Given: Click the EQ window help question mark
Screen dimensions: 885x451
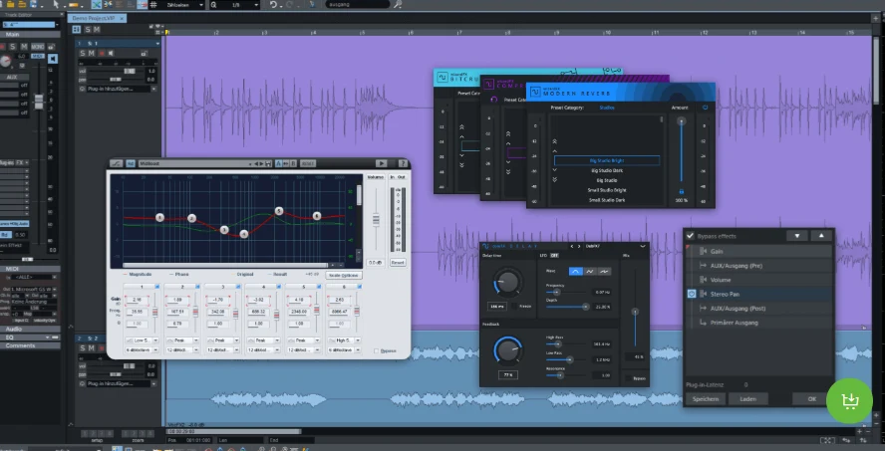Looking at the screenshot, I should coord(403,163).
